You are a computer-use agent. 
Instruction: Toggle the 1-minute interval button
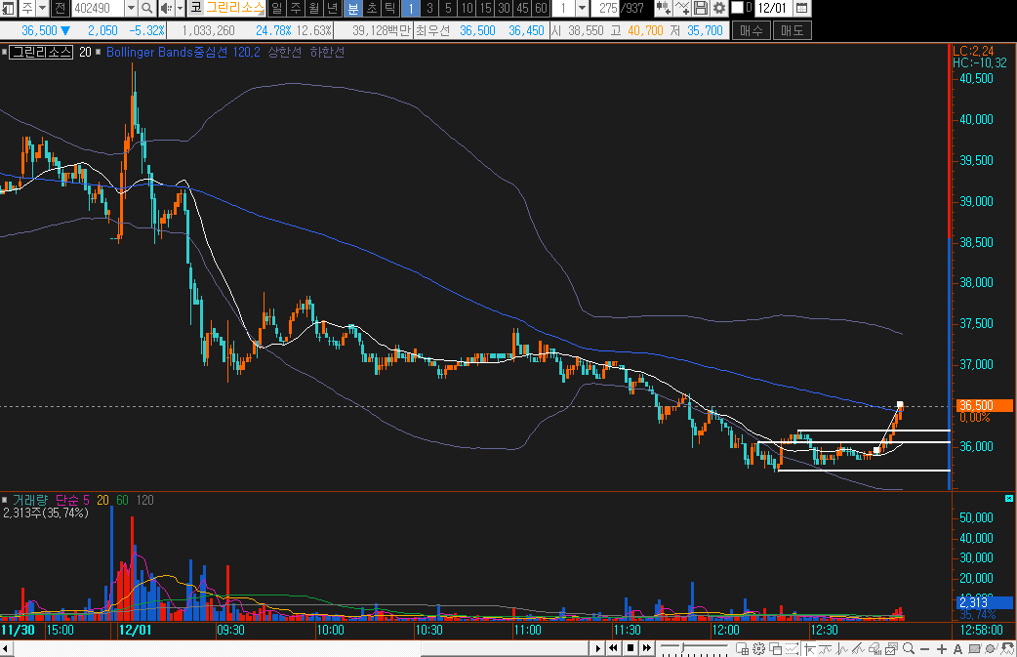coord(411,8)
